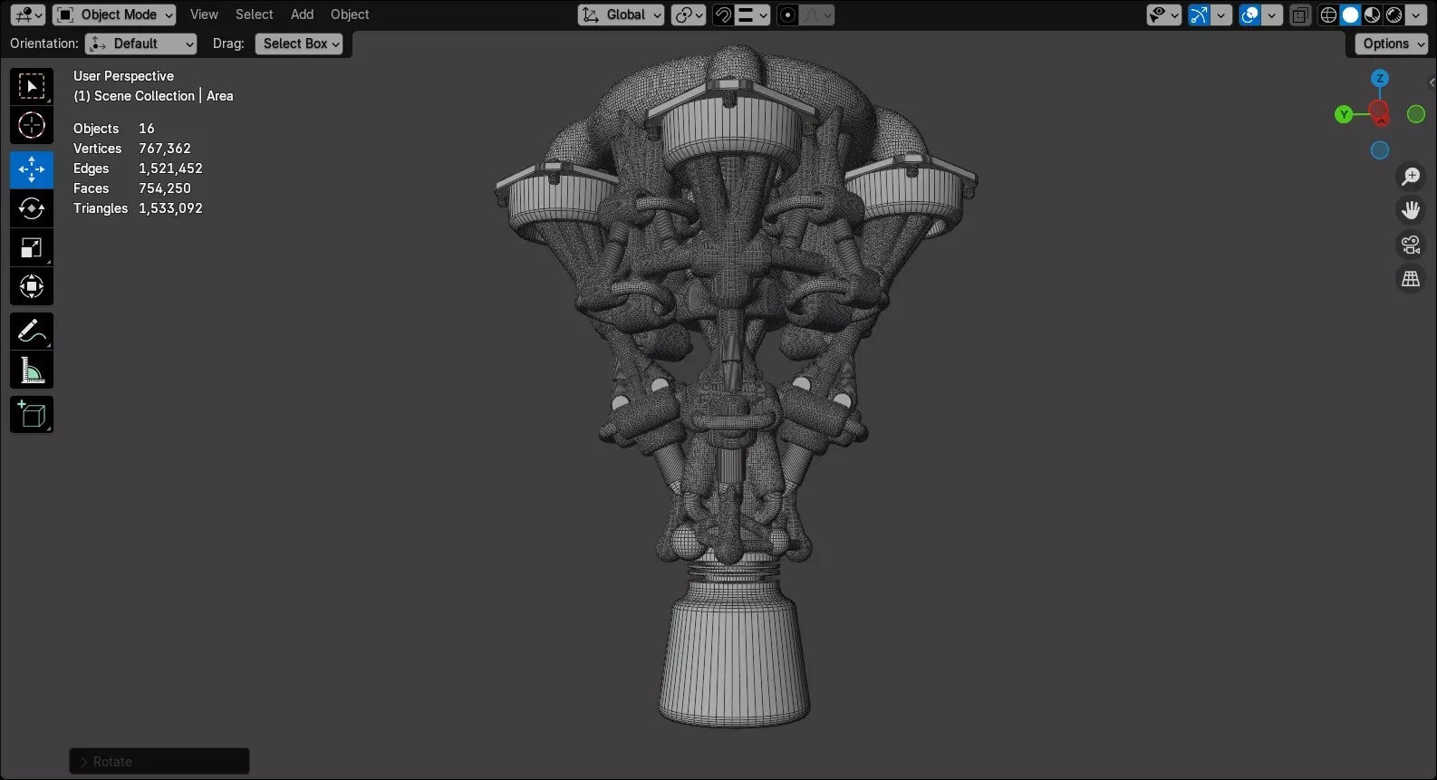Image resolution: width=1437 pixels, height=780 pixels.
Task: Expand the Rotate operator panel
Action: [159, 761]
